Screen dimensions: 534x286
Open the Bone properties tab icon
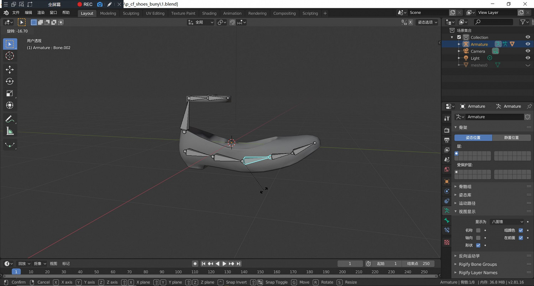click(447, 221)
